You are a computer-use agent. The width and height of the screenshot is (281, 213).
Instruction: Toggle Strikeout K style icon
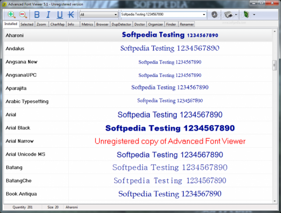click(71, 15)
